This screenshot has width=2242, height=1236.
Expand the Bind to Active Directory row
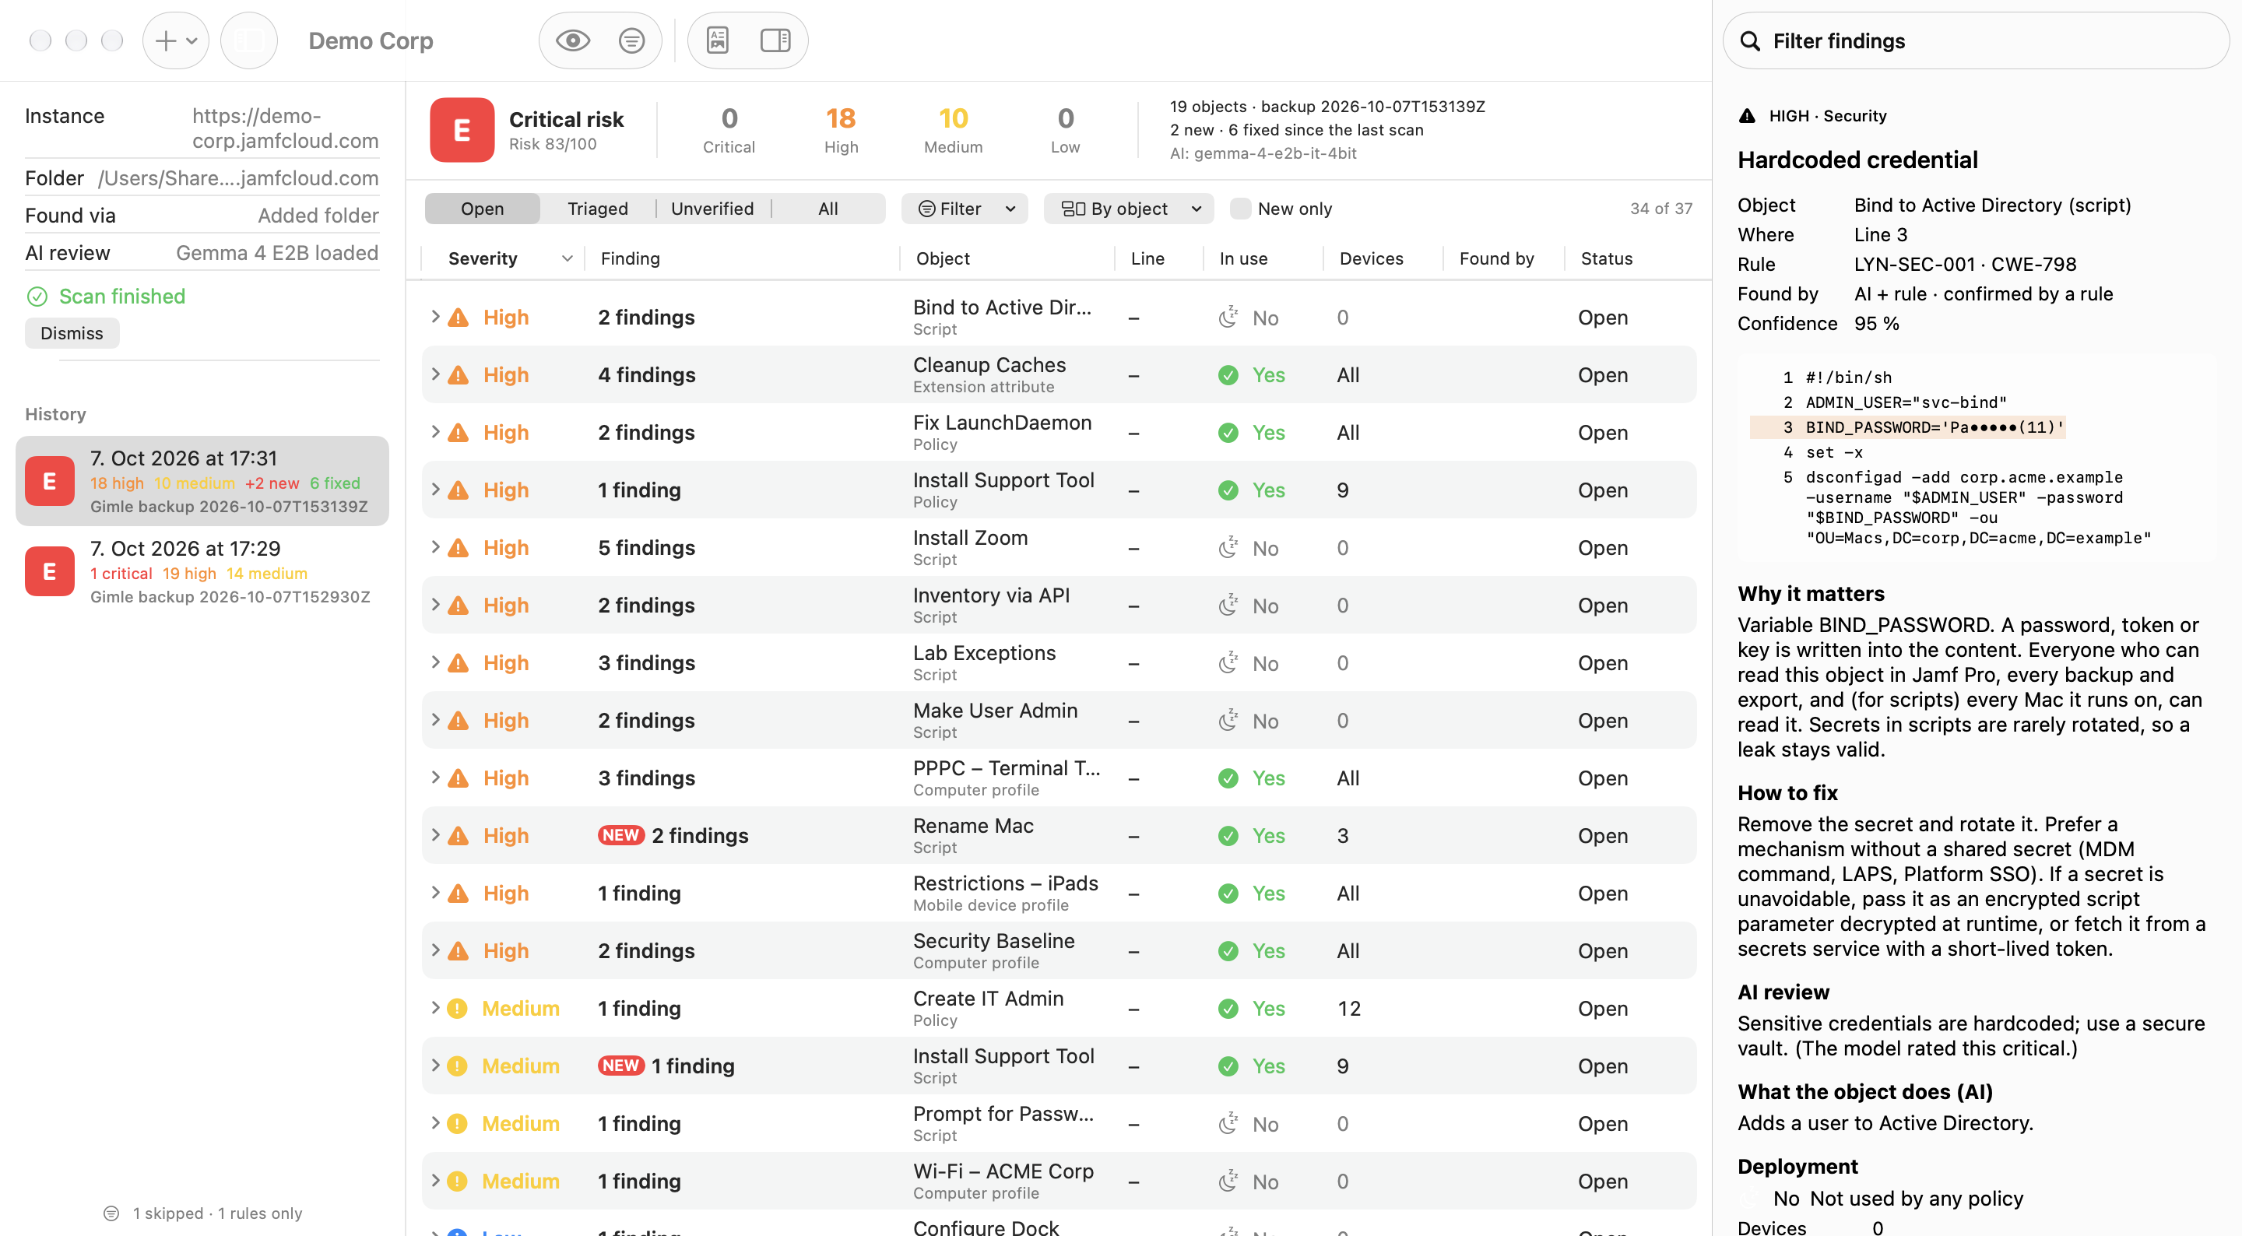tap(435, 317)
